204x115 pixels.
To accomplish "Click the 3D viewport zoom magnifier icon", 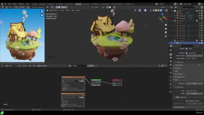I will tap(166, 25).
